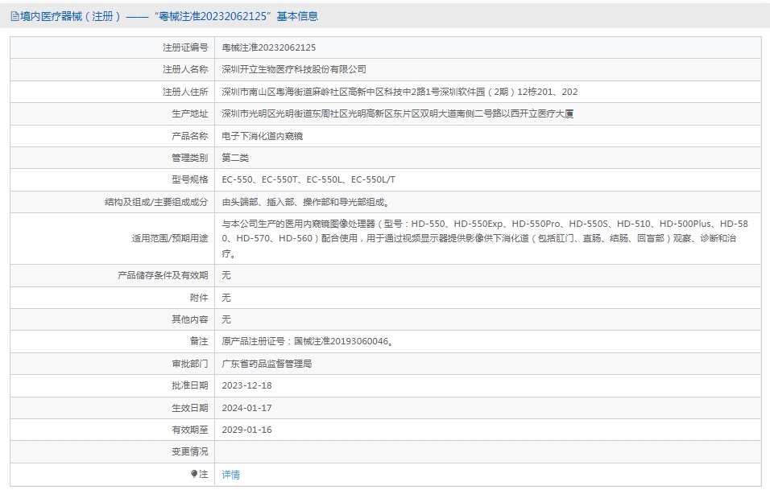Click the 生产地址 label cell
The width and height of the screenshot is (770, 494).
pos(113,113)
